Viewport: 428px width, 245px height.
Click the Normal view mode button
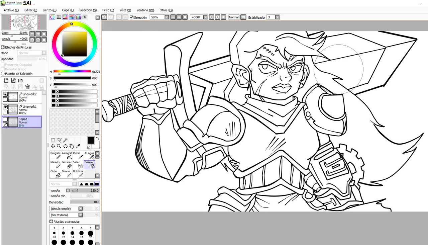(x=234, y=17)
